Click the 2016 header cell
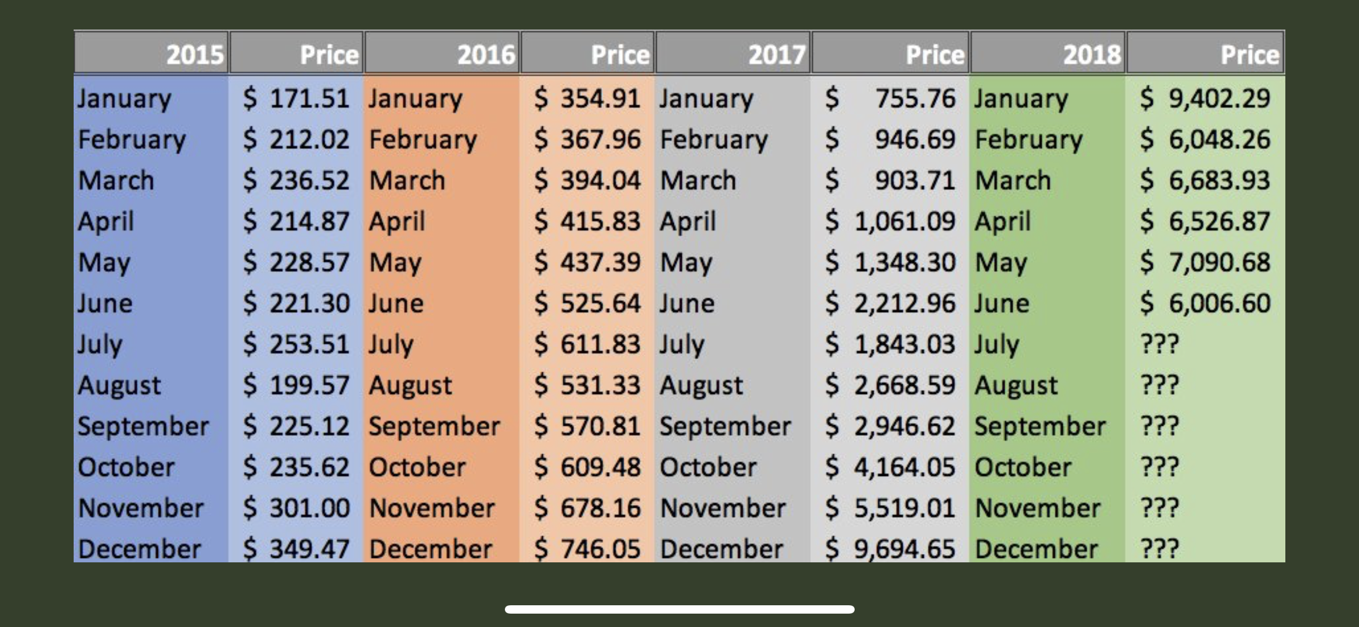1359x627 pixels. click(x=442, y=54)
